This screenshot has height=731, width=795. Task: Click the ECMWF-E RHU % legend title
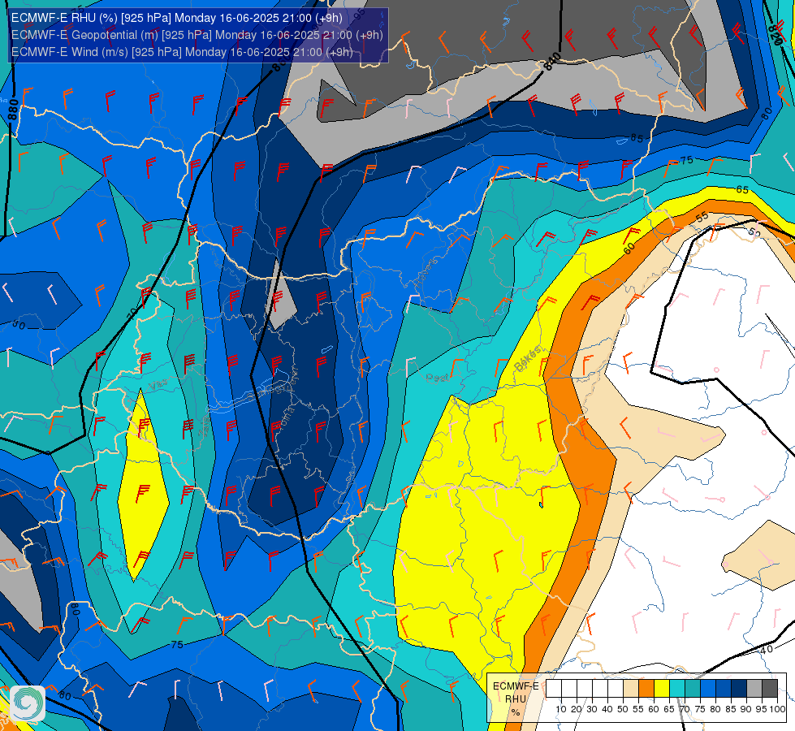(516, 699)
